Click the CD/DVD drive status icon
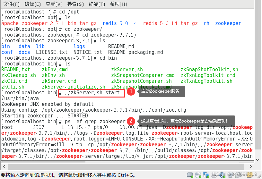This screenshot has width=262, height=179. pyautogui.click(x=198, y=175)
